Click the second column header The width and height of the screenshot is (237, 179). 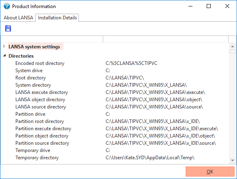point(165,39)
